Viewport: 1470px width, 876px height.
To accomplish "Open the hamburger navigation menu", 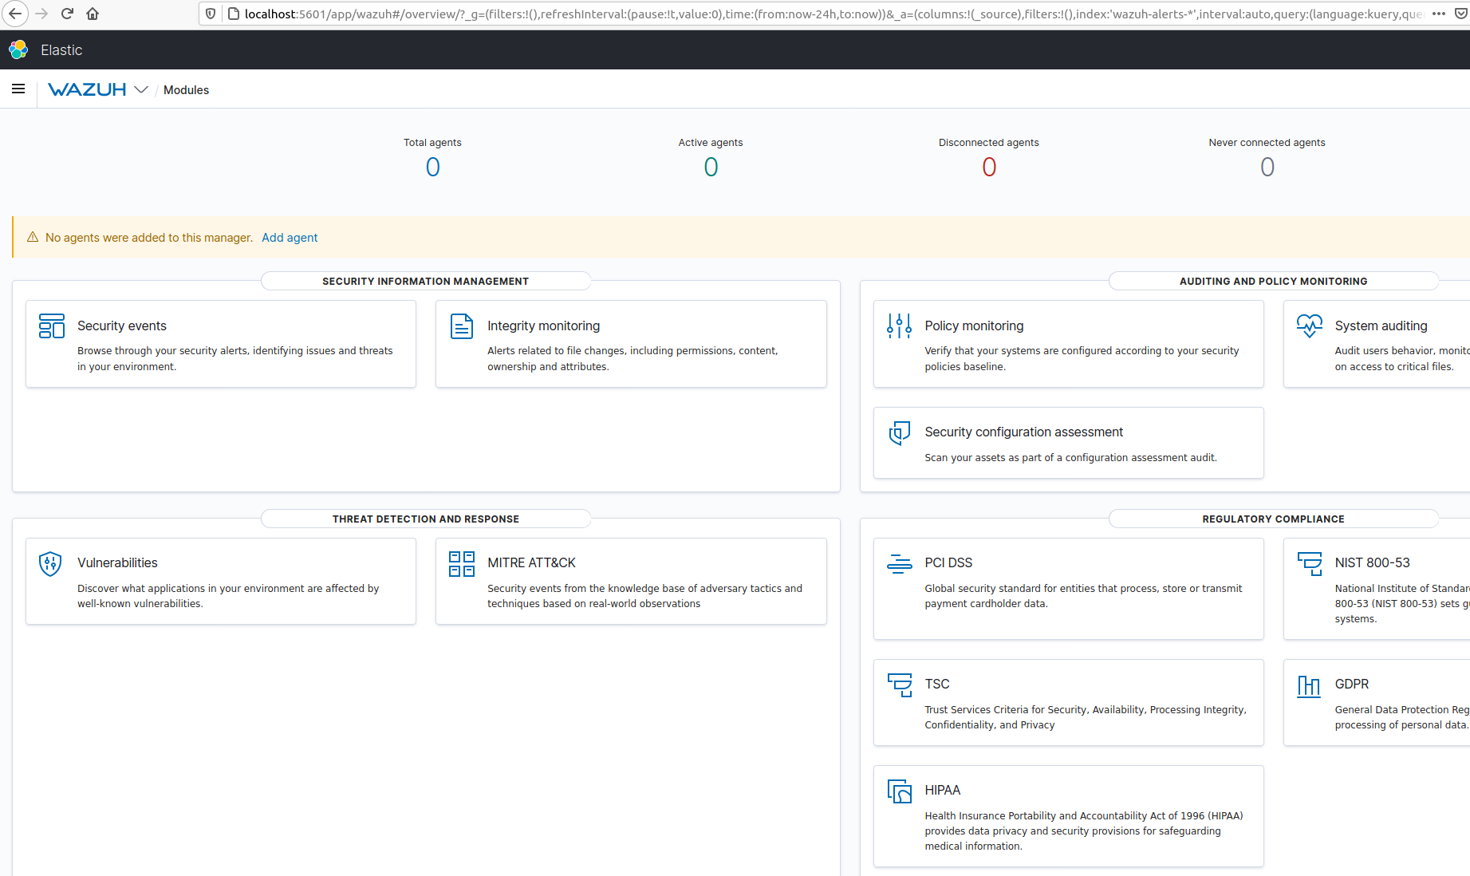I will [x=18, y=89].
